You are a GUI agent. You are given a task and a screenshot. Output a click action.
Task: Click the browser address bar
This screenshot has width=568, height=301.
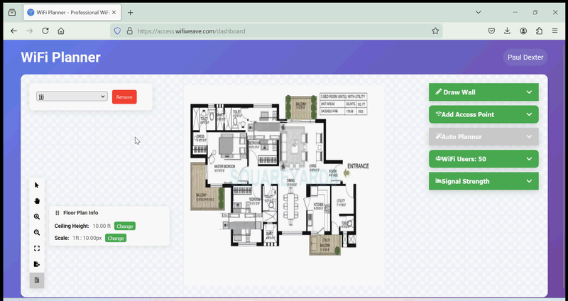275,31
